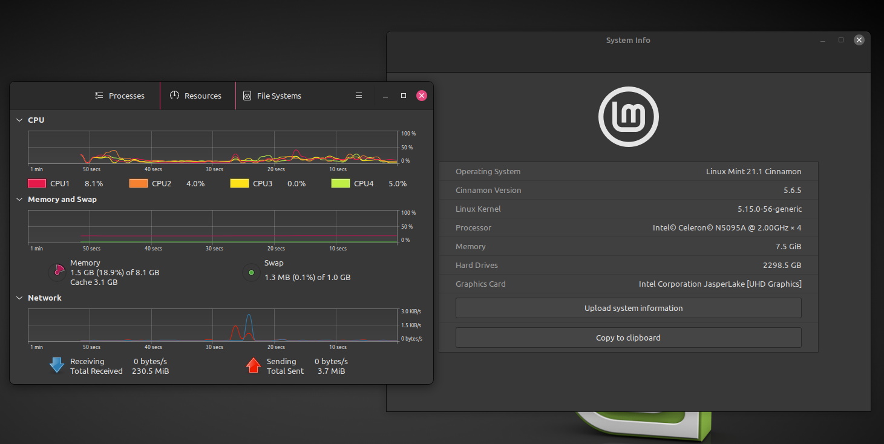Change CPU2 orange color swatch
The image size is (884, 444).
(x=139, y=183)
